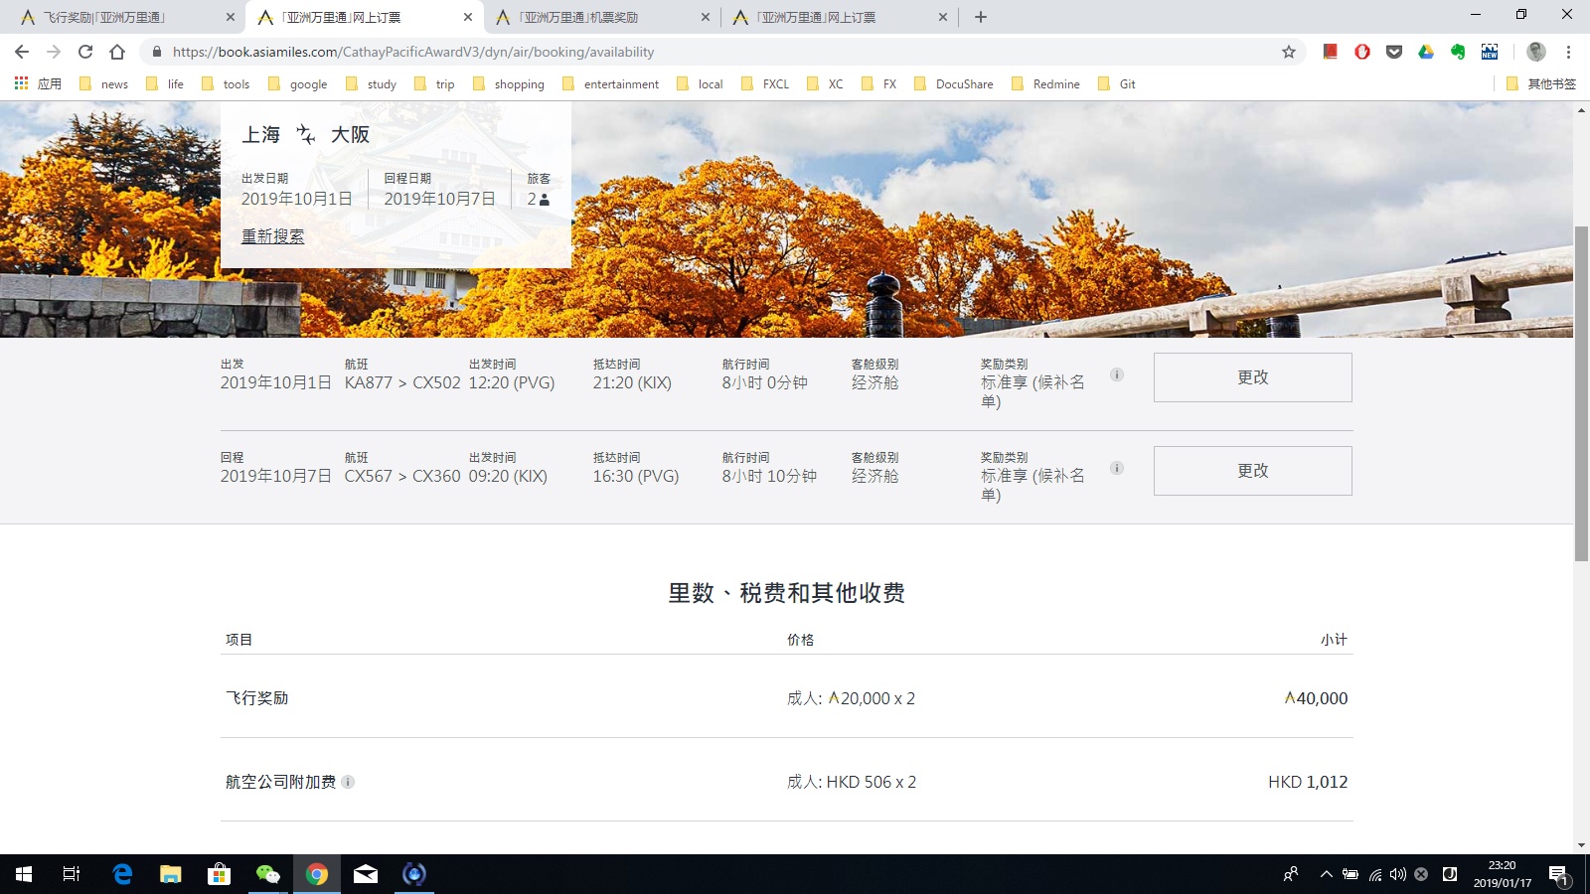This screenshot has height=894, width=1590.
Task: Click the browser forward arrow
Action: point(54,52)
